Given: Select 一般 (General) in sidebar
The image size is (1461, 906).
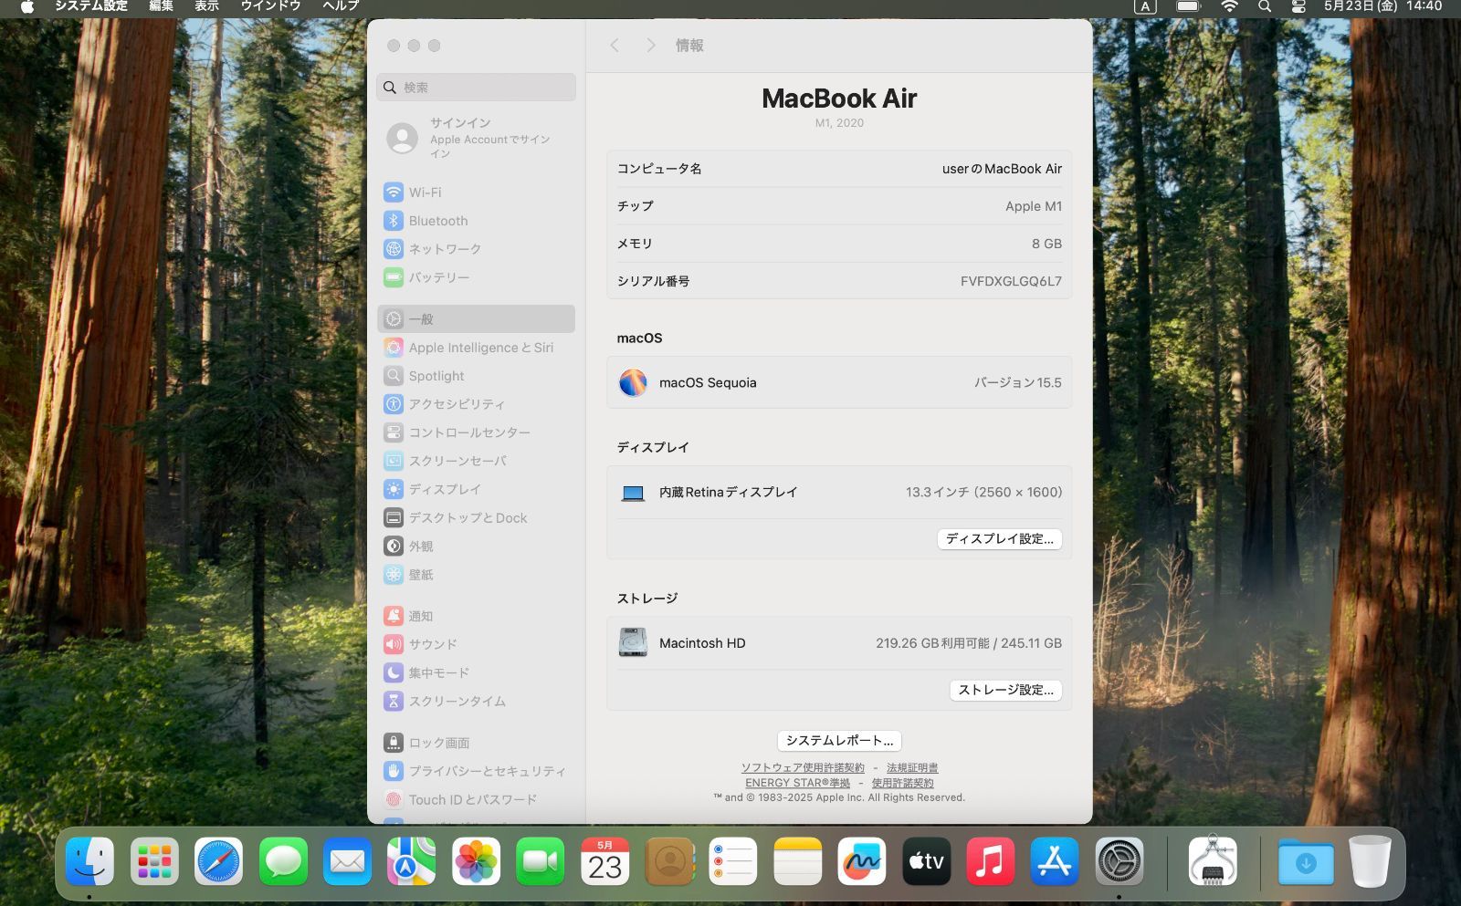Looking at the screenshot, I should (x=476, y=319).
